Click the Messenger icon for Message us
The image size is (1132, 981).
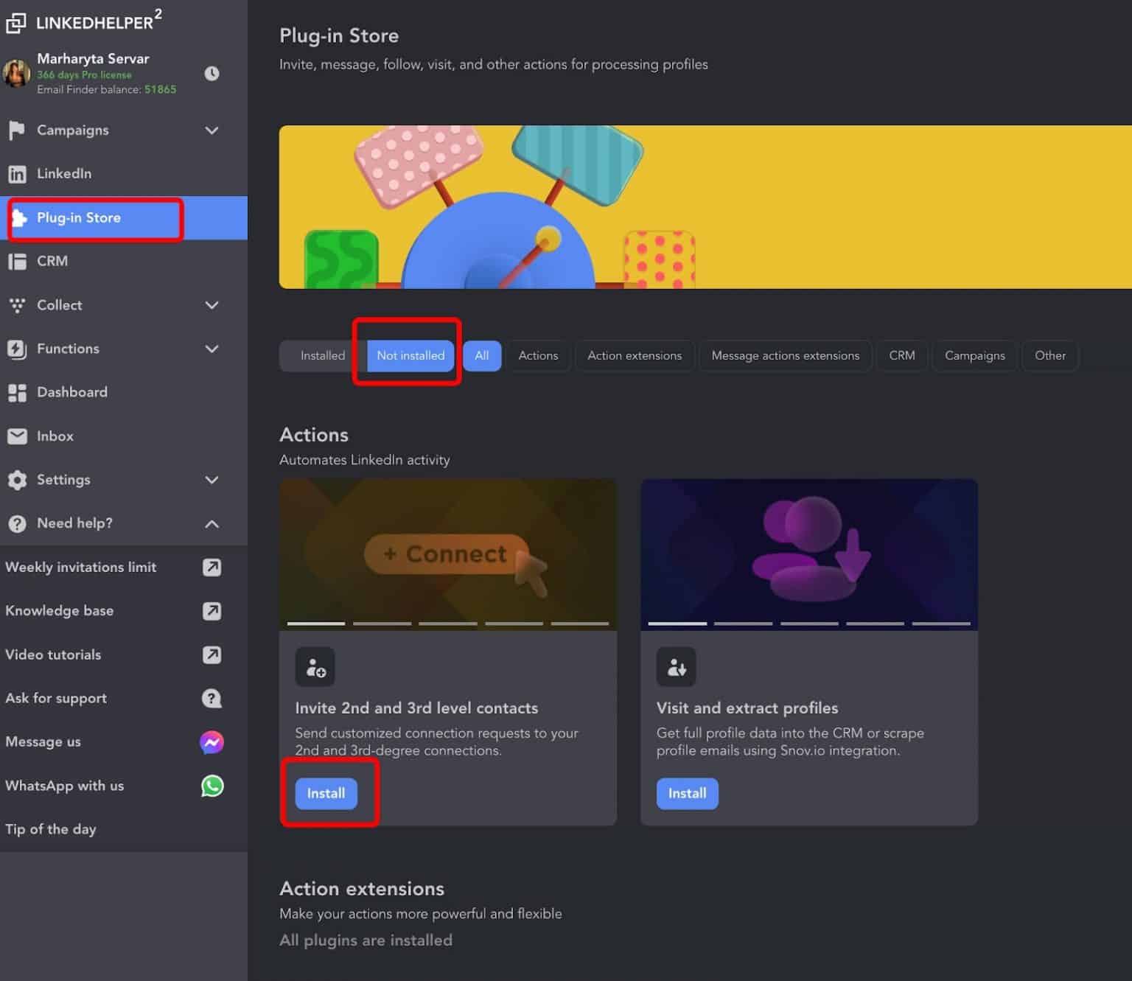coord(212,742)
